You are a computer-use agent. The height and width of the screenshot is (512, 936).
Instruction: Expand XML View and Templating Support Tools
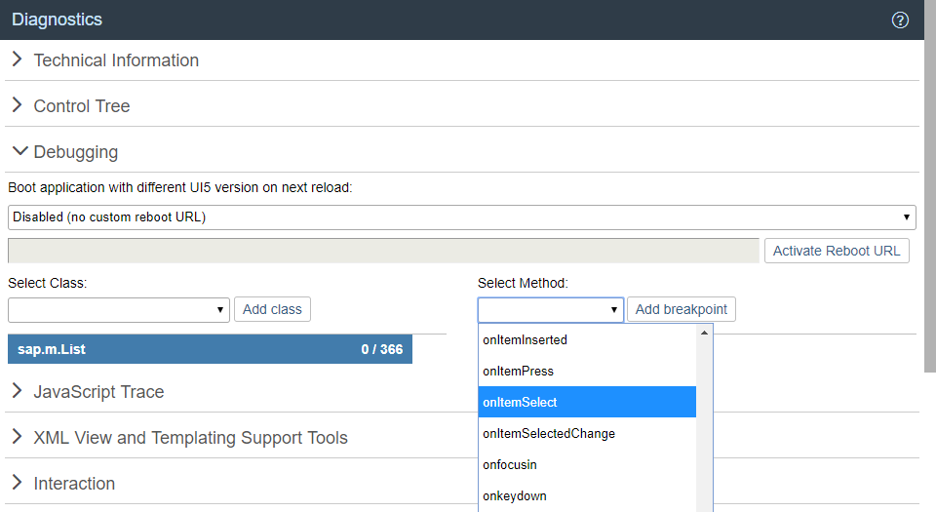[x=190, y=438]
